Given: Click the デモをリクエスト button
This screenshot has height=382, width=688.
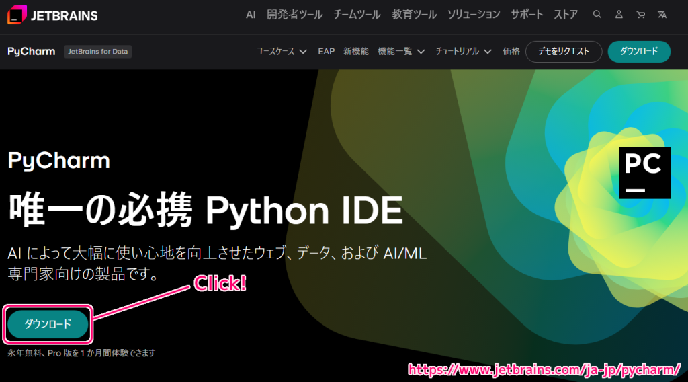Looking at the screenshot, I should (564, 51).
